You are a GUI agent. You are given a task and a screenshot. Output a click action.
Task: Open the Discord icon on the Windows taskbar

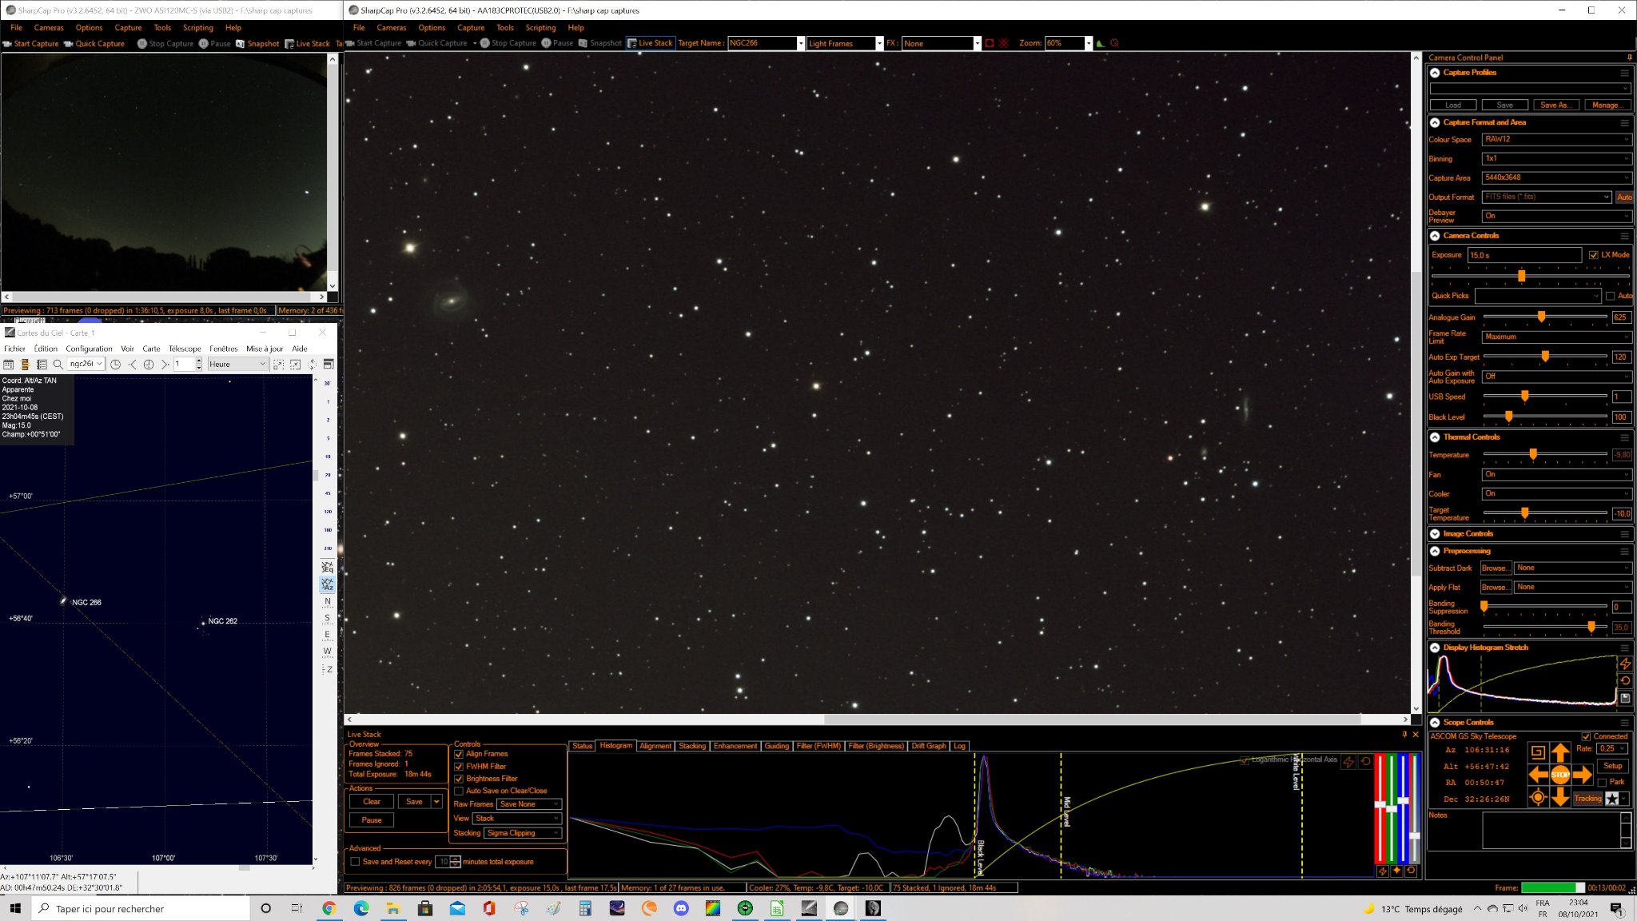tap(681, 908)
